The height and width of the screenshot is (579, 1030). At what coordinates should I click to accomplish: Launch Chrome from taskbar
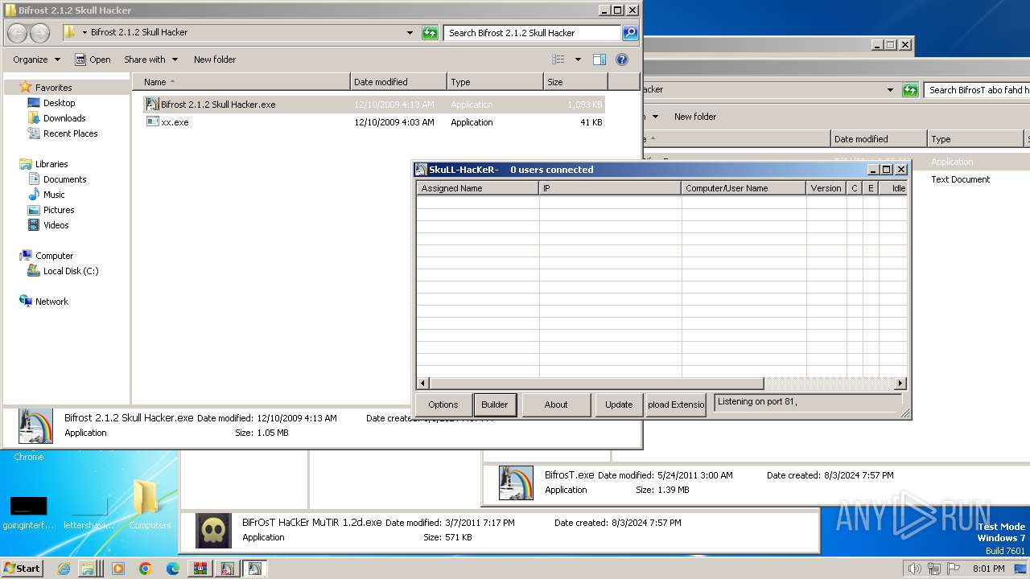pos(146,569)
